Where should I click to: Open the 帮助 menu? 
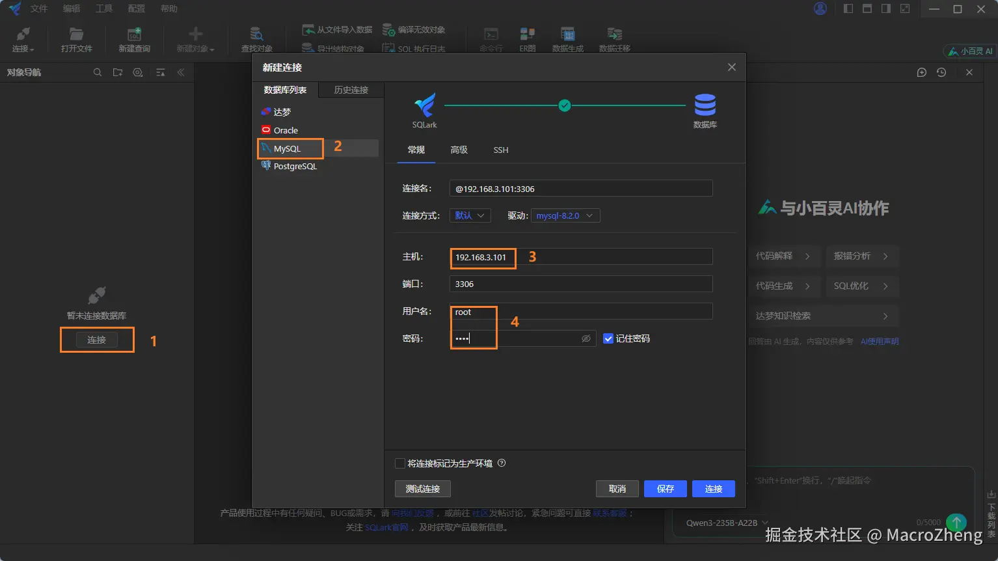[x=169, y=8]
